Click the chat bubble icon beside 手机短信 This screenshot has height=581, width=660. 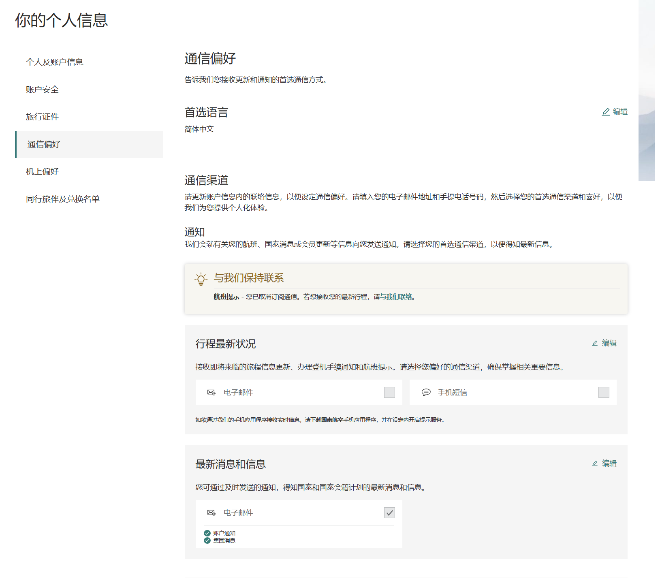point(426,392)
